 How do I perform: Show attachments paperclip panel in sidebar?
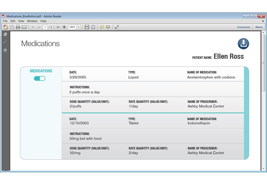[5, 42]
